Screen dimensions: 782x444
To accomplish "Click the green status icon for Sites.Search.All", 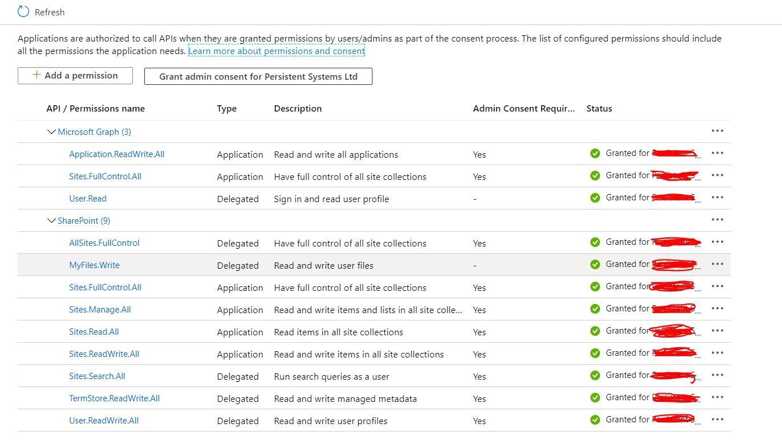I will point(595,375).
